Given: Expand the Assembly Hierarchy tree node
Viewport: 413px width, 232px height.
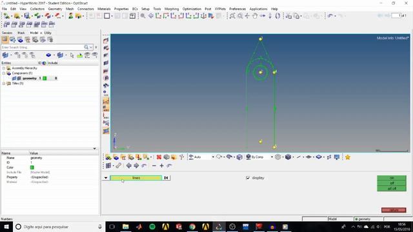Looking at the screenshot, I should (x=4, y=68).
